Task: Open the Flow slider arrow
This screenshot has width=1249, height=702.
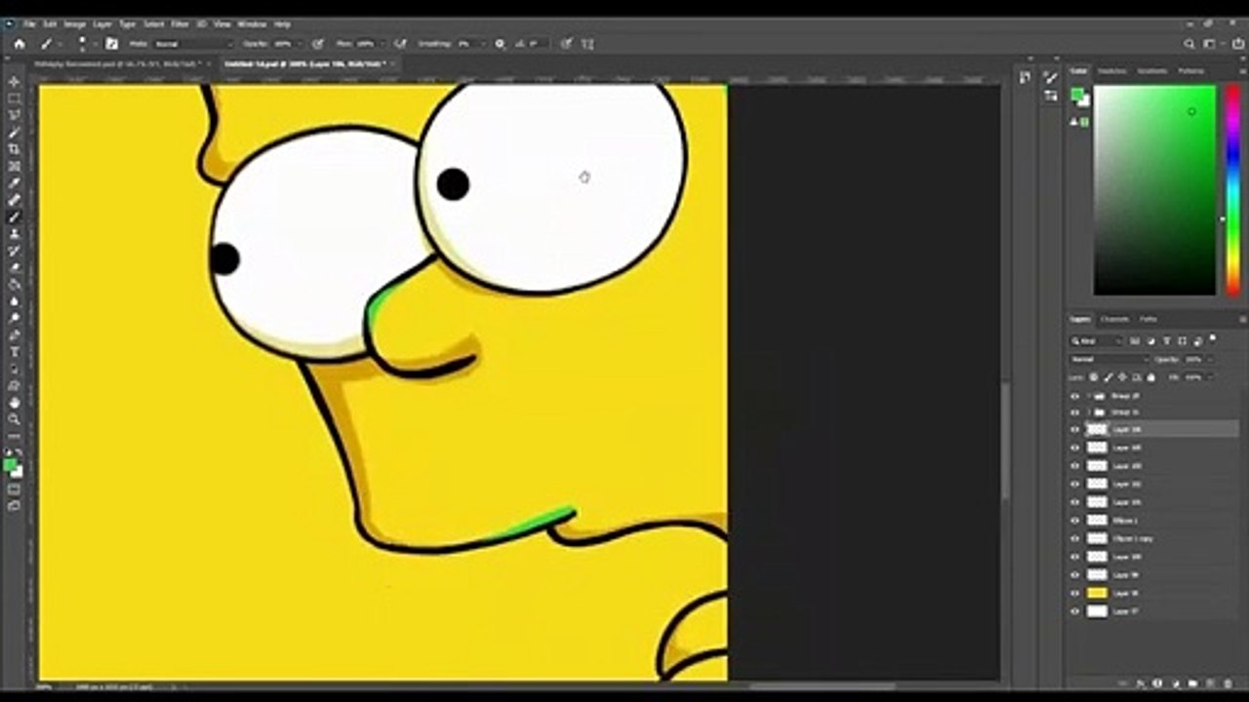Action: coord(382,44)
